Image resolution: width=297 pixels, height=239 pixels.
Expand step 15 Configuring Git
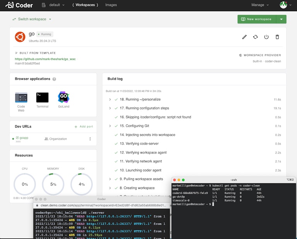tap(110, 126)
